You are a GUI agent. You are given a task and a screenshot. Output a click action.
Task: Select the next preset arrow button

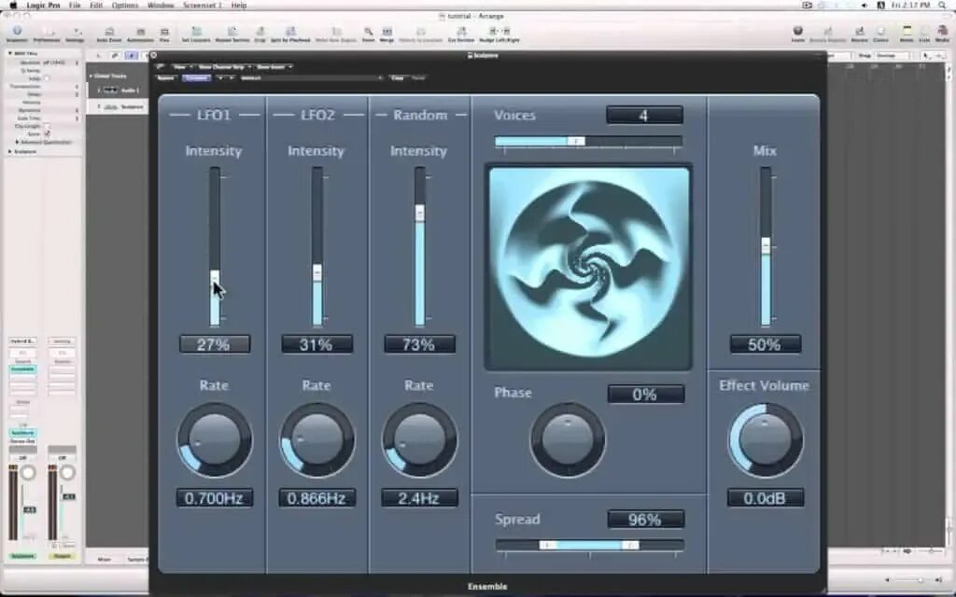232,78
